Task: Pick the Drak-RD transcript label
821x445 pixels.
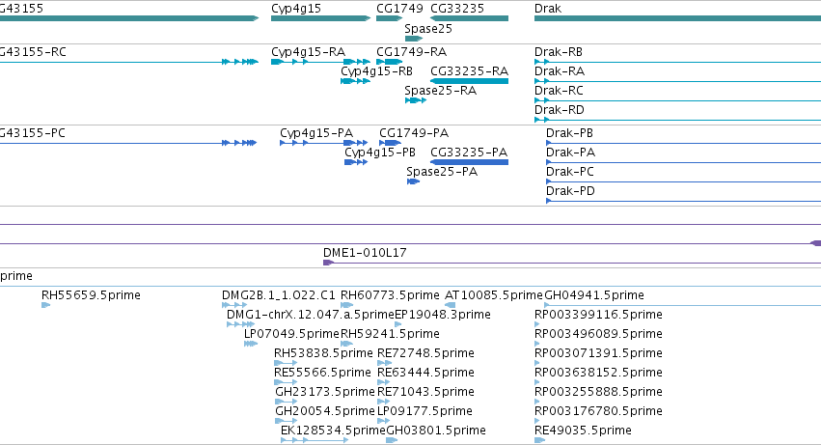Action: coord(560,110)
